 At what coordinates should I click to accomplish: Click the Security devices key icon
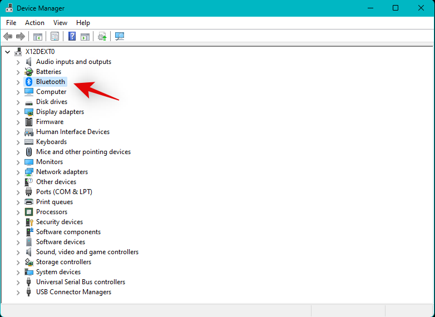[29, 222]
